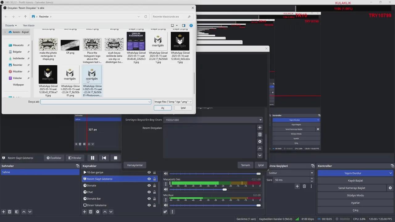
Task: Open gear settings for Resim Dosyaları list
Action: pos(260,142)
